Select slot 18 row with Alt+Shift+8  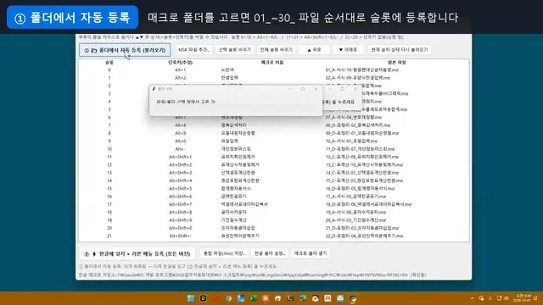point(273,213)
